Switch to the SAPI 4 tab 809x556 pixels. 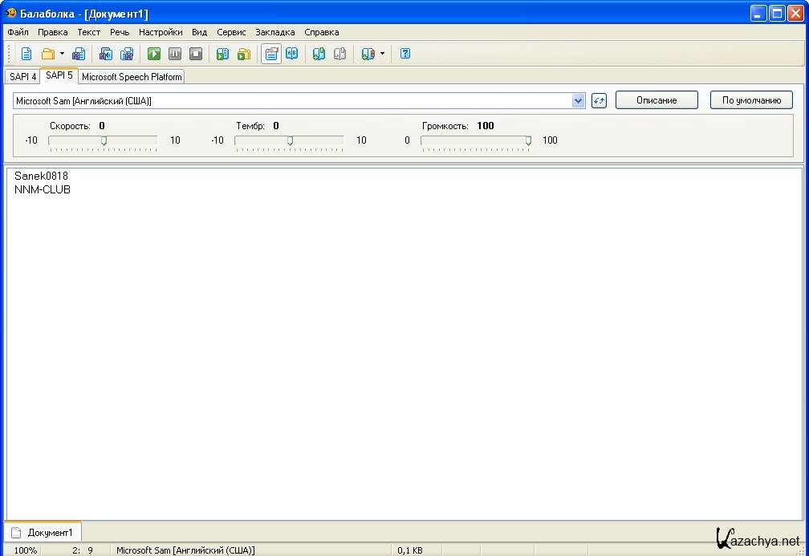click(x=22, y=77)
